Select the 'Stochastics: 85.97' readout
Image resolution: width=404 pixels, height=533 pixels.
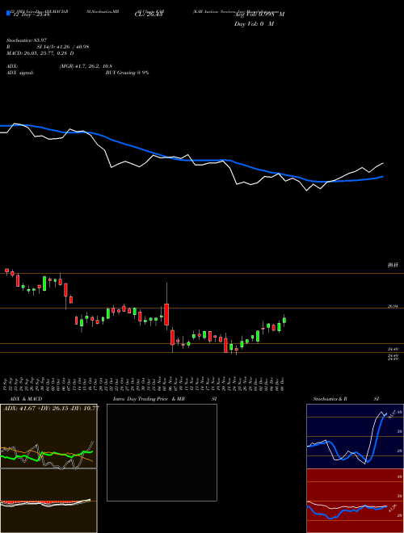[x=26, y=40]
